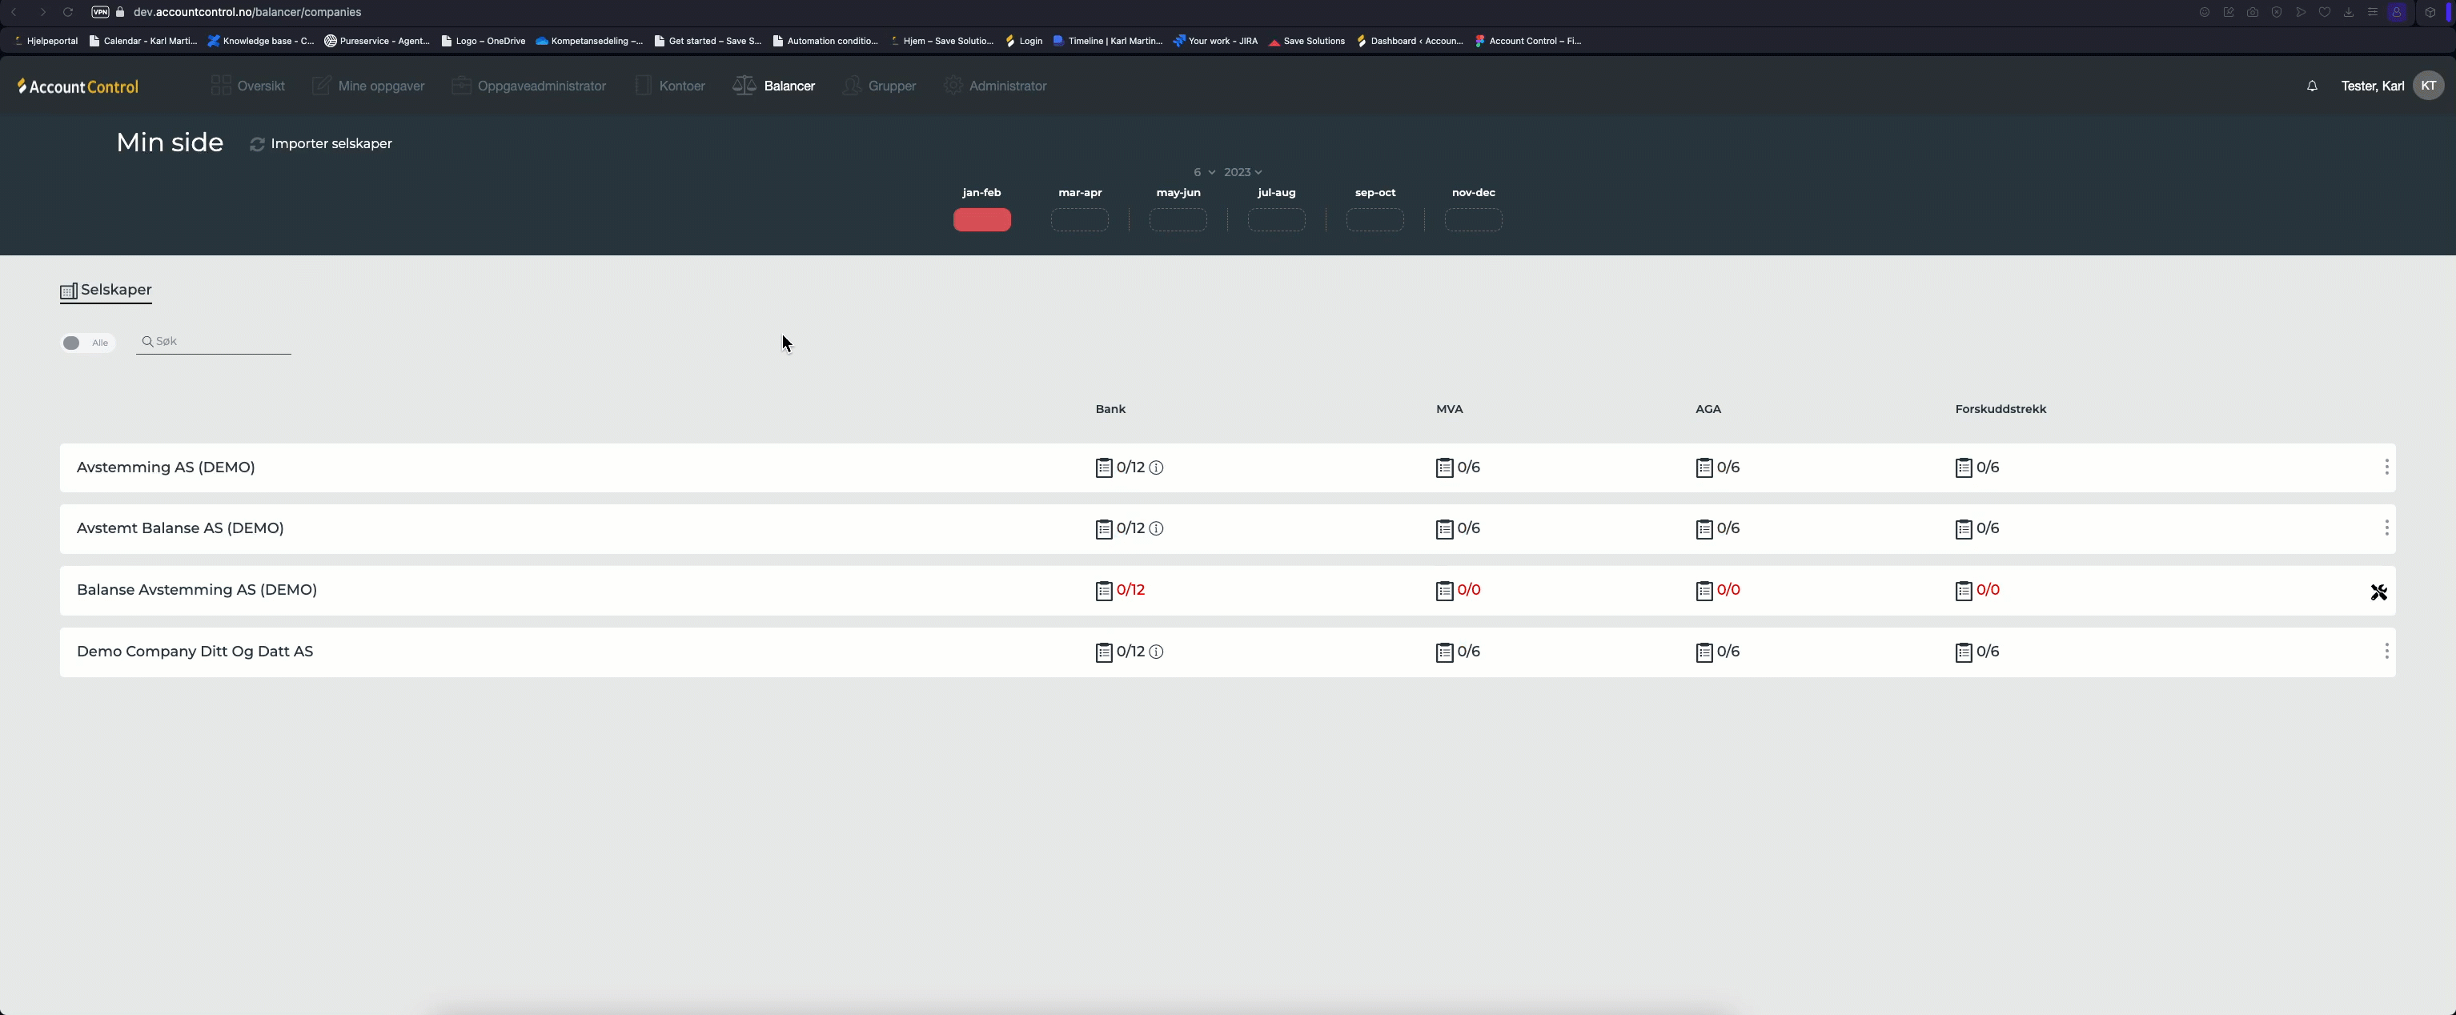Open three-dot menu for Avstemming AS (DEMO)
Viewport: 2456px width, 1015px height.
tap(2386, 467)
